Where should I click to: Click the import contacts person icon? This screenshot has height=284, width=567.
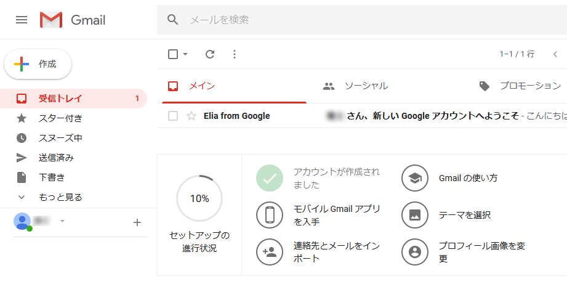click(270, 252)
